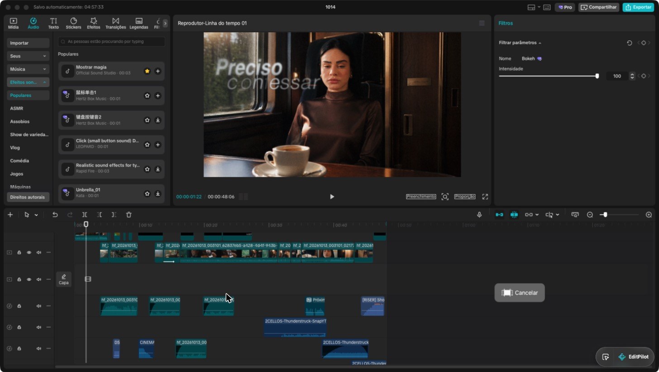Open the Stickers panel
This screenshot has height=372, width=659.
point(73,24)
